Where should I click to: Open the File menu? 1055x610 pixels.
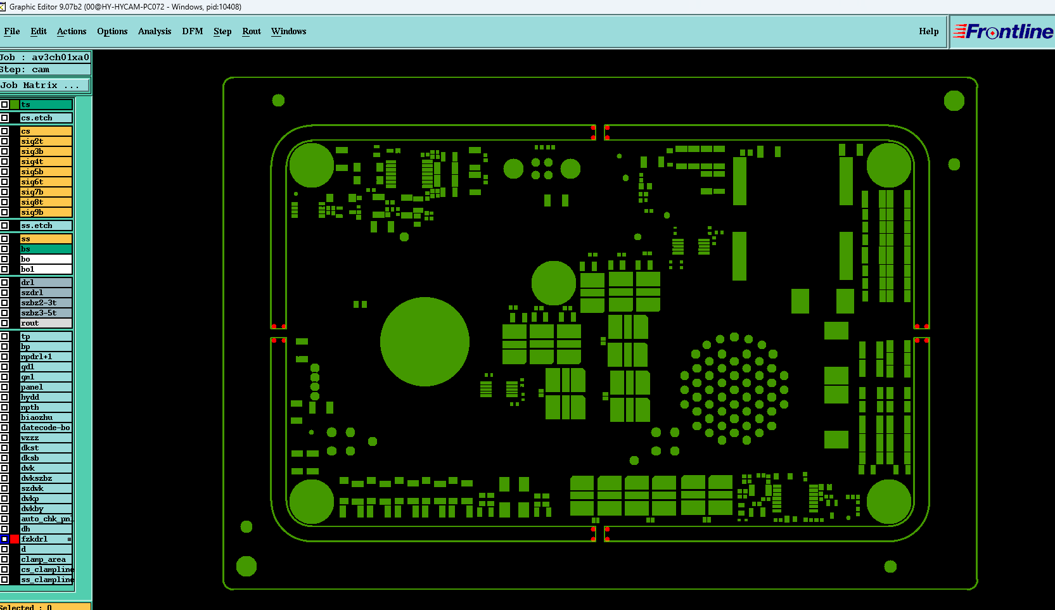coord(11,31)
